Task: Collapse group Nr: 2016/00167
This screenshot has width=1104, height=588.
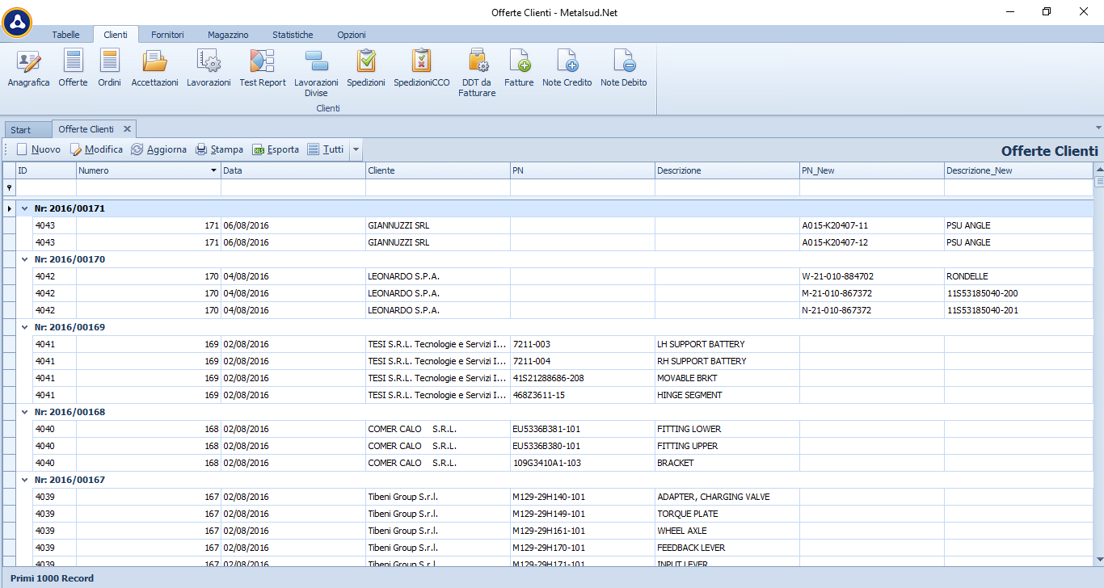Action: [24, 480]
